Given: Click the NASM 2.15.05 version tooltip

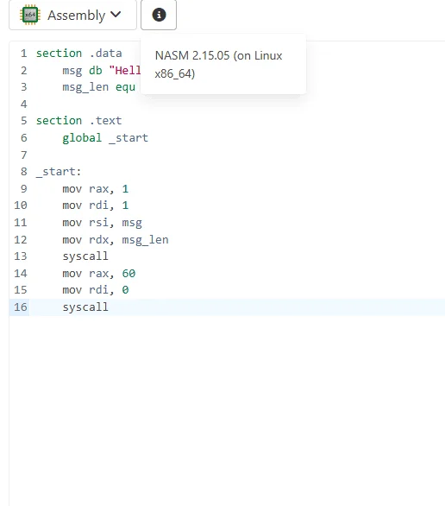Looking at the screenshot, I should tap(223, 64).
